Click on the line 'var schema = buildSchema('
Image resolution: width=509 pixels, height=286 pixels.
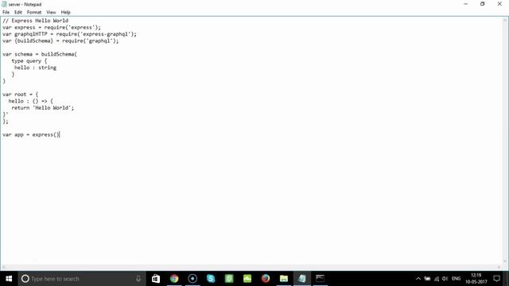[x=40, y=54]
